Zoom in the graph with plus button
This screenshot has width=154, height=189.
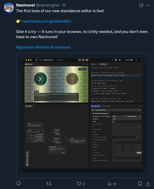pos(27,153)
